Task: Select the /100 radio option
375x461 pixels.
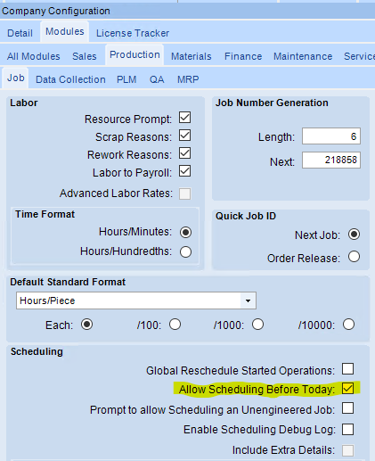Action: tap(175, 324)
